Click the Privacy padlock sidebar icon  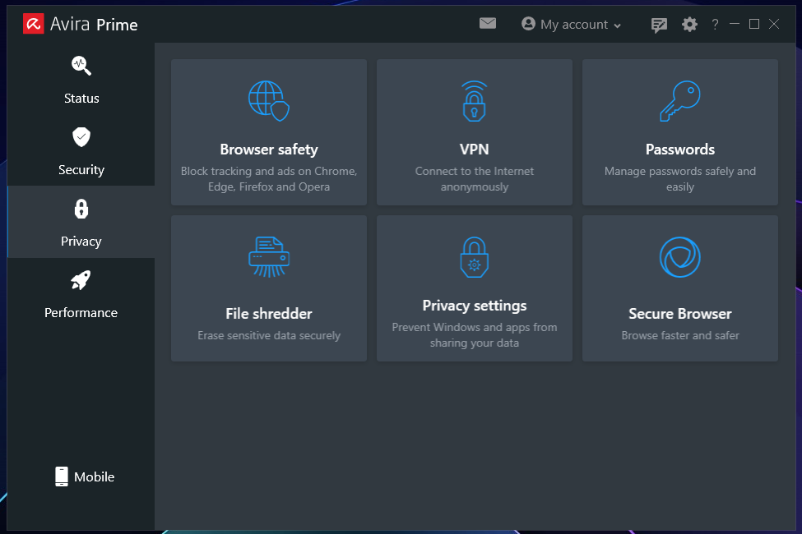[x=81, y=209]
